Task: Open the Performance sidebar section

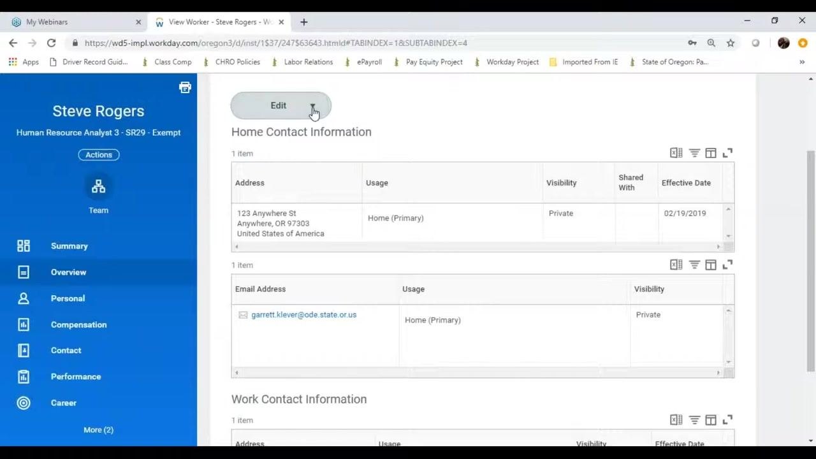Action: click(76, 377)
